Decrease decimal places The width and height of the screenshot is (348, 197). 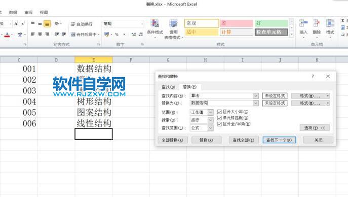coord(141,34)
